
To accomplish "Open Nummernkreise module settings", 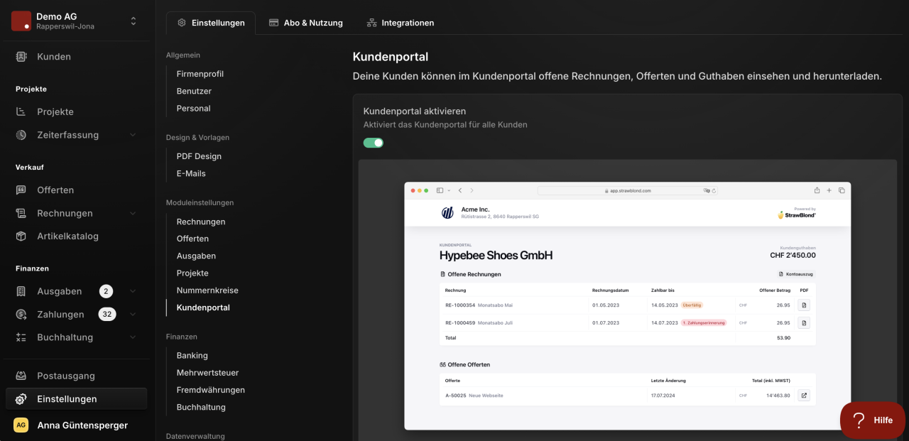I will pyautogui.click(x=207, y=290).
